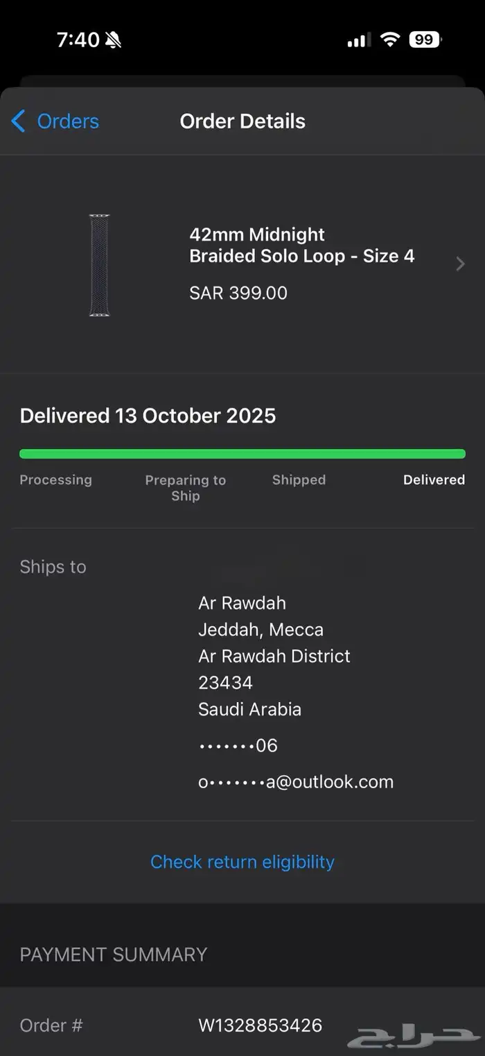Tap the green delivery progress bar
Viewport: 485px width, 1056px height.
pyautogui.click(x=242, y=454)
